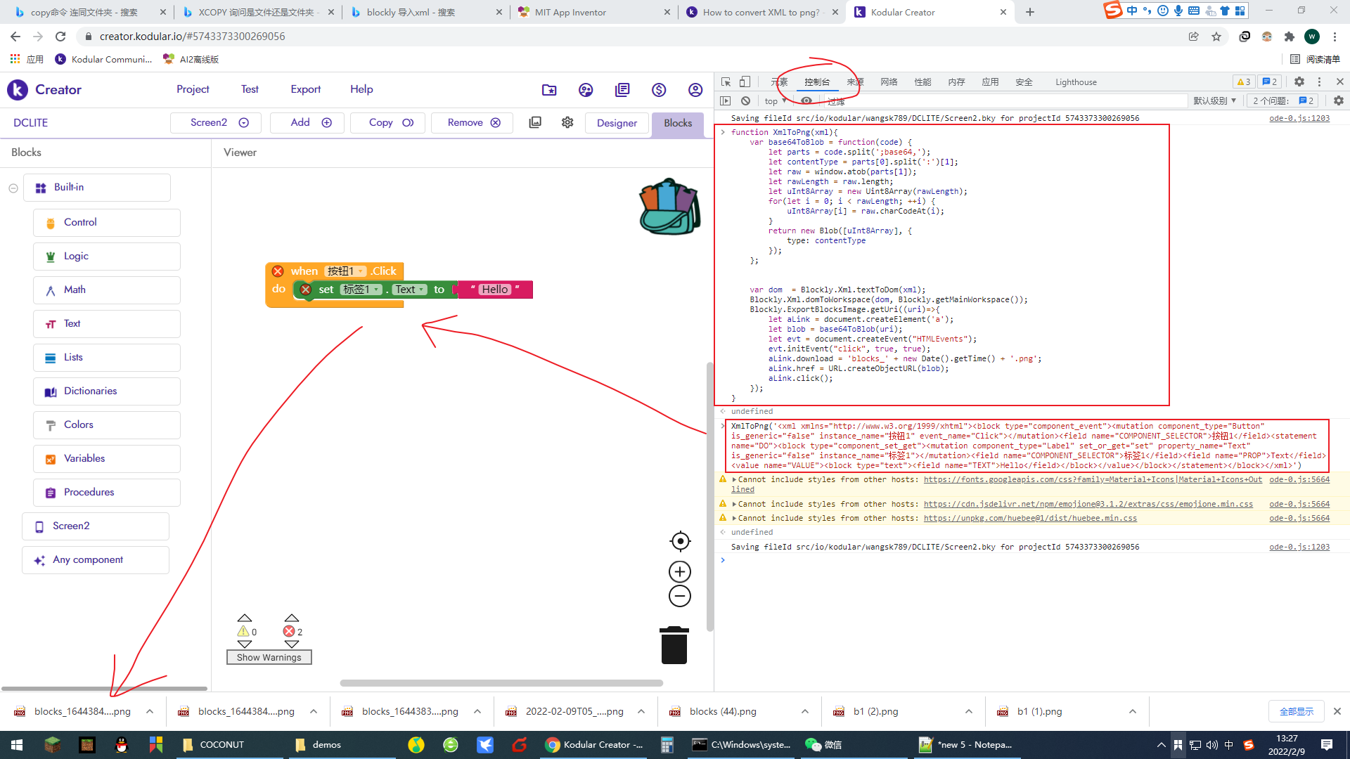Open the 按钮1 component dropdown on block
Screen dimensions: 1350x759
click(x=345, y=271)
